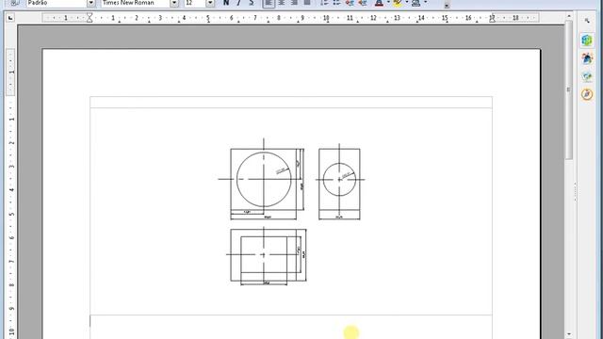Click the left indent hourglass marker on ruler
This screenshot has height=339, width=603.
[90, 18]
